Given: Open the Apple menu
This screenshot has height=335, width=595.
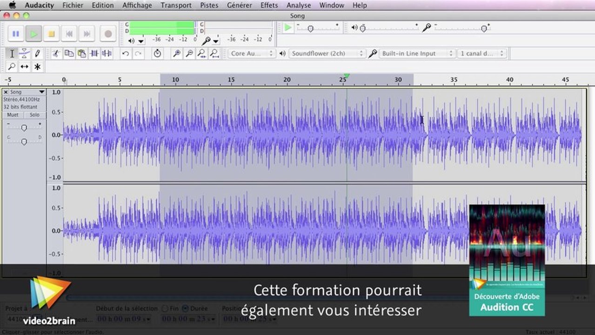Looking at the screenshot, I should (x=13, y=5).
